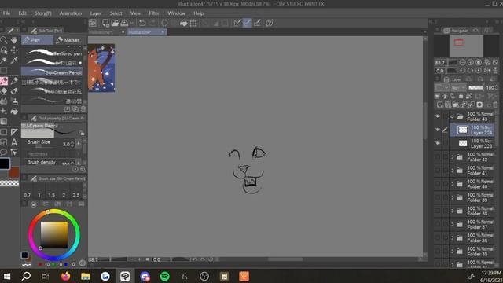Select the Balloon tool
Screen dimensions: 503x283
pos(4,152)
